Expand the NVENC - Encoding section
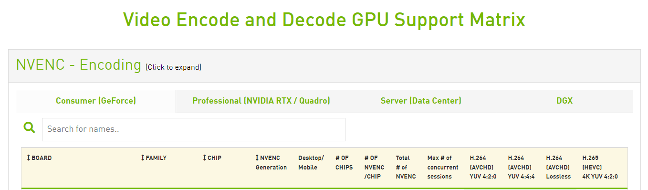This screenshot has height=190, width=648. click(78, 65)
